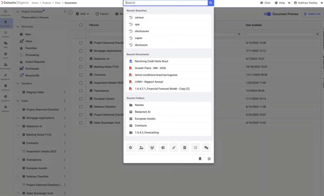The image size is (324, 196).
Task: Open the Revolving Credit Note Stout document
Action: 152,61
